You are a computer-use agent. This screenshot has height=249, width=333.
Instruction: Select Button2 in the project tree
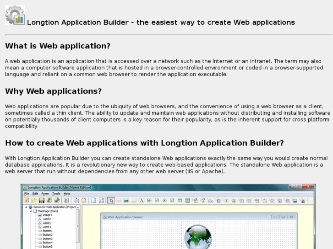coord(48,234)
